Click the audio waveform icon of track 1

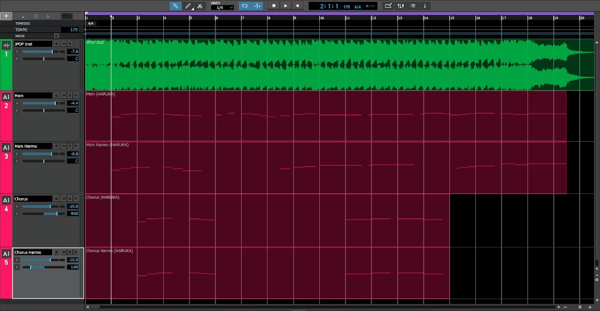coord(6,45)
